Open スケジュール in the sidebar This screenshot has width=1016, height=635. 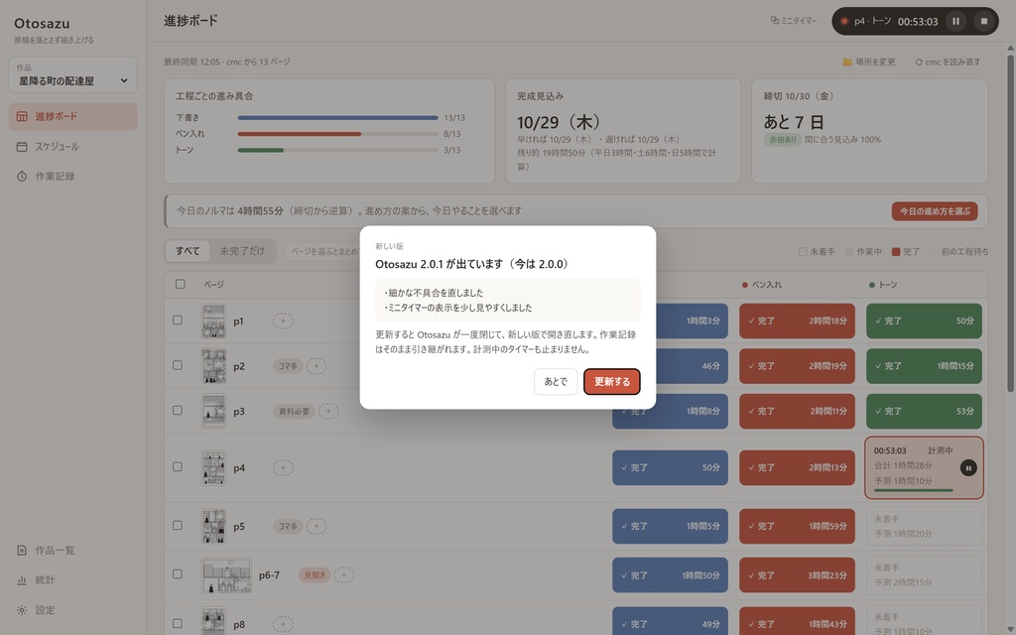point(72,147)
